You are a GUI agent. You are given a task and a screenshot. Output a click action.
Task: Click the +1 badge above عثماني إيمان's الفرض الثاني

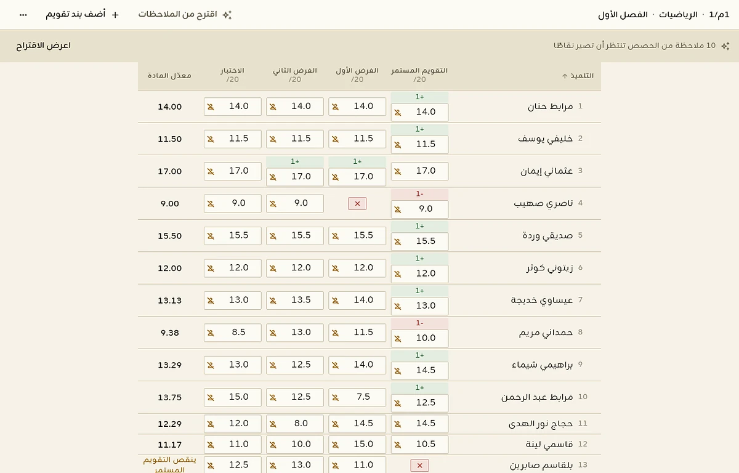pos(295,161)
